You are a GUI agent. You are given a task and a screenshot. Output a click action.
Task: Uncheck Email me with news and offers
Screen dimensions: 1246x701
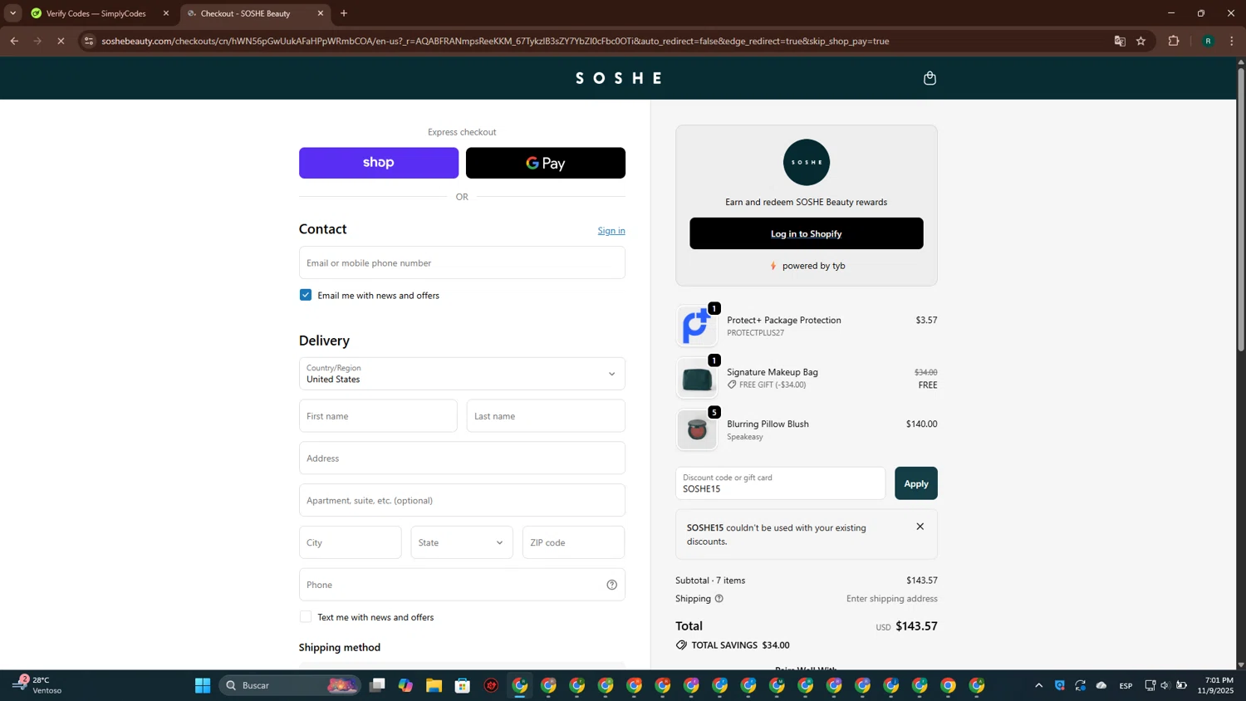click(x=306, y=295)
